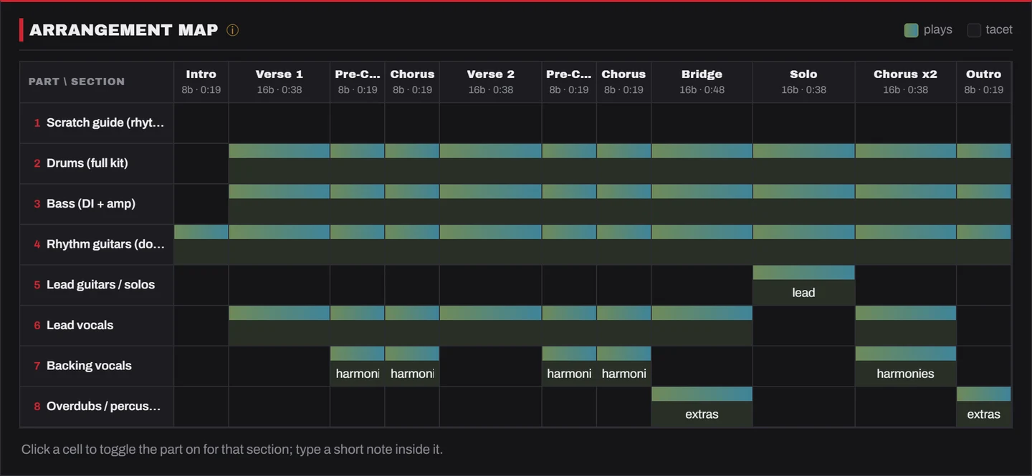The image size is (1032, 476).
Task: Toggle Lead guitars on for Bridge
Action: click(702, 285)
